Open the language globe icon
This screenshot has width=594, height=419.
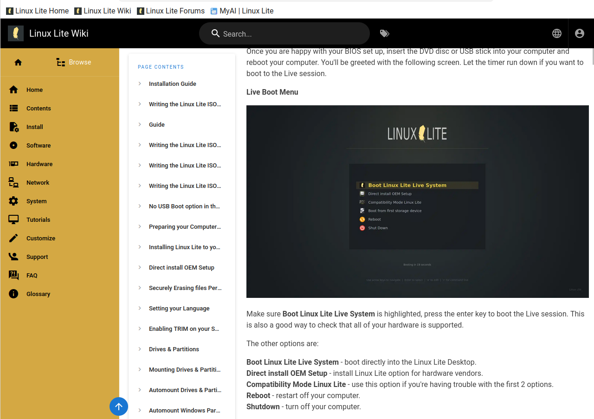[x=557, y=33]
